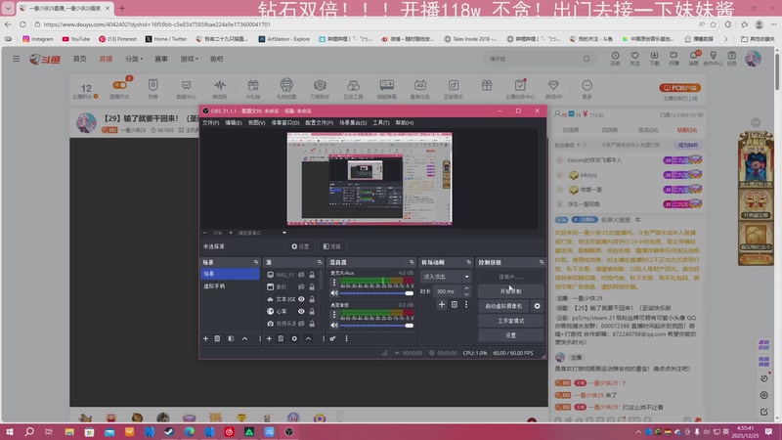Screen dimensions: 782x440
Task: Open scene filters icon in the scenes panel
Action: click(231, 338)
